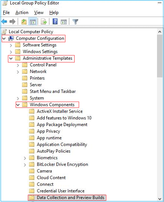
Task: Click the Software Settings folder icon
Action: click(18, 45)
